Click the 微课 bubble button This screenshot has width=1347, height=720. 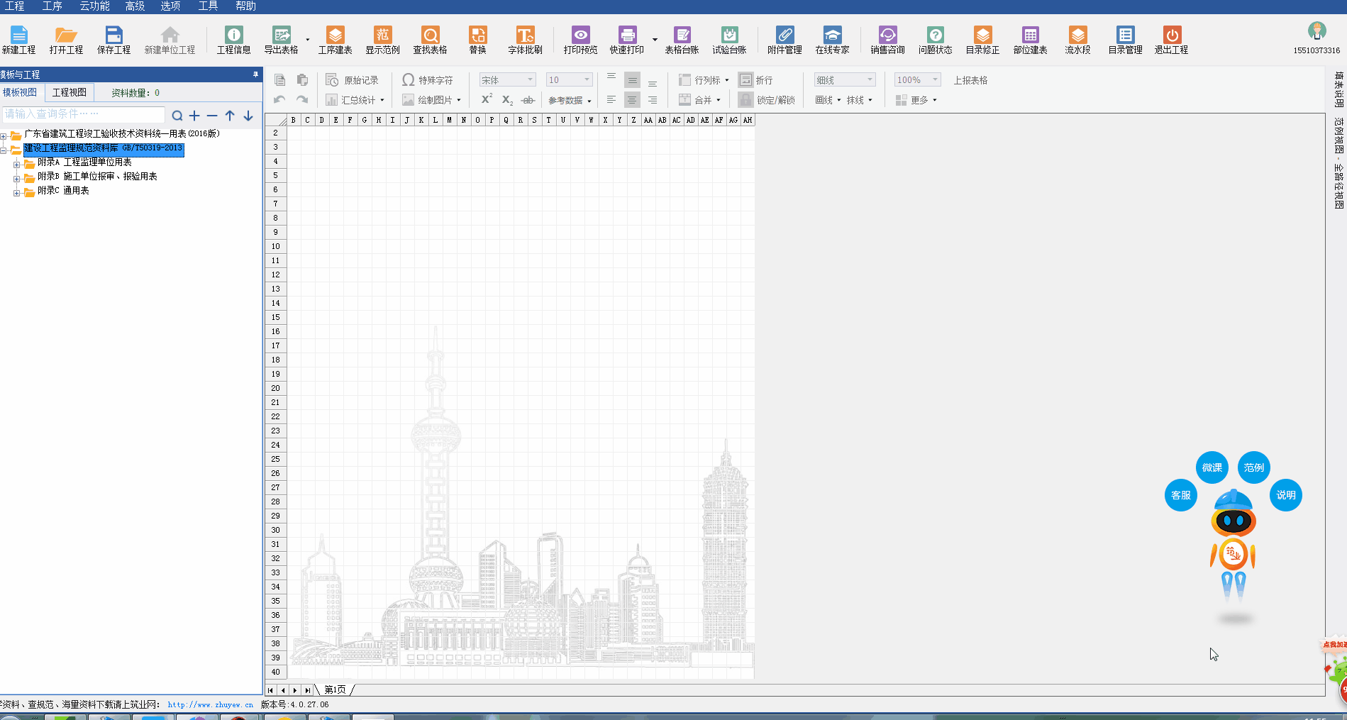point(1212,467)
